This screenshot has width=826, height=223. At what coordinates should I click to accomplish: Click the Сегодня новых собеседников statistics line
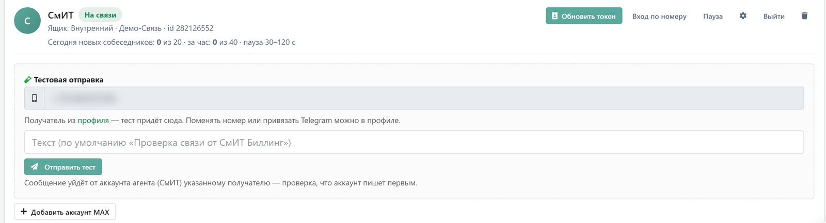click(171, 42)
